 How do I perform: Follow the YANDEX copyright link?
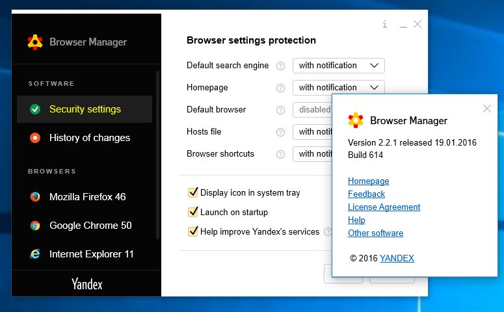coord(397,258)
